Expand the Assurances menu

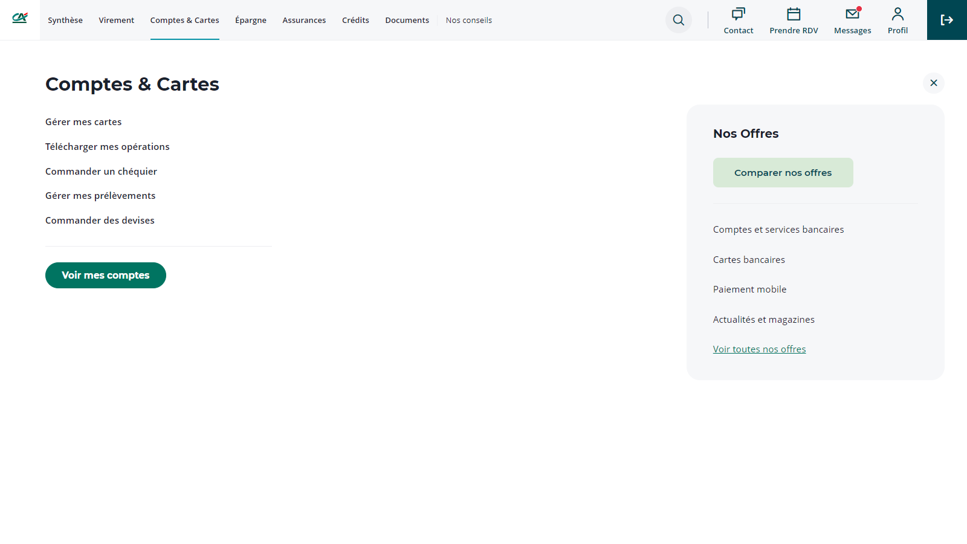304,21
